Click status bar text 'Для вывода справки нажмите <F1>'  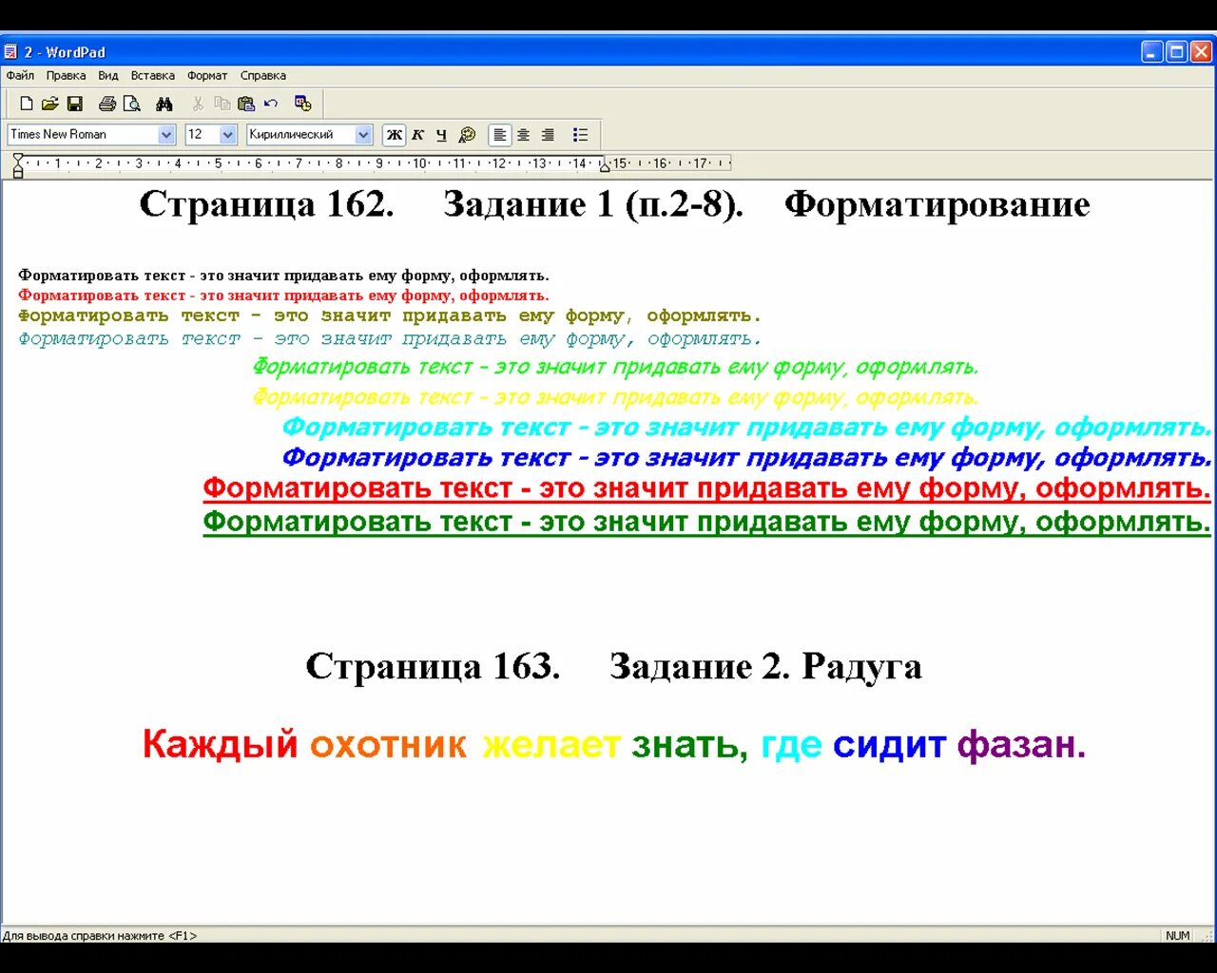pyautogui.click(x=100, y=936)
